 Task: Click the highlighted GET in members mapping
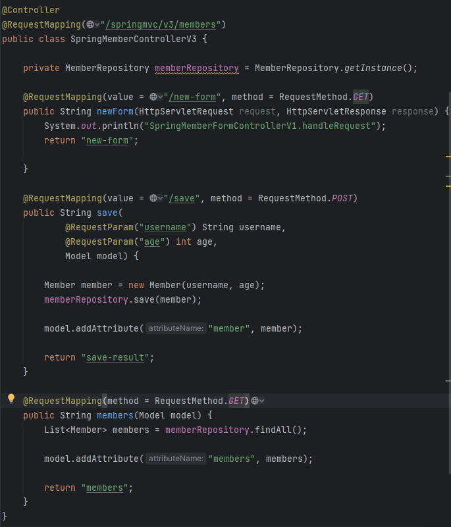(x=236, y=401)
